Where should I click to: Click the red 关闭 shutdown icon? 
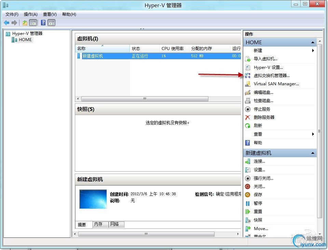(248, 186)
